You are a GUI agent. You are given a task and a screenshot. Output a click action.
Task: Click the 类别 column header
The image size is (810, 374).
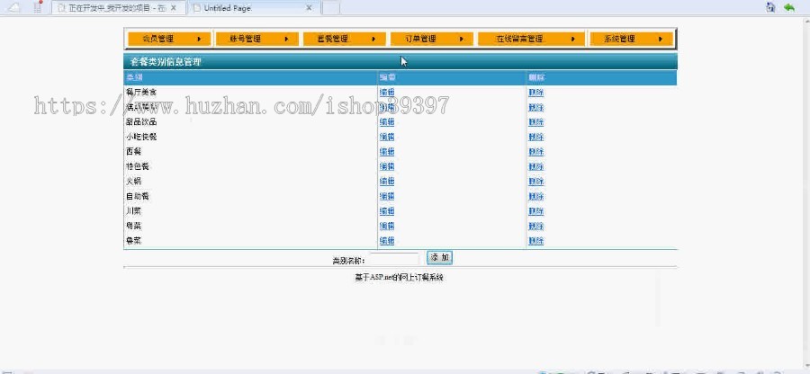(134, 77)
